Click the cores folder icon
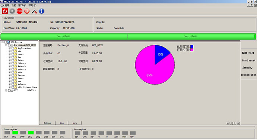Image resolution: width=257 pixels, height=140 pixels. click(x=16, y=54)
